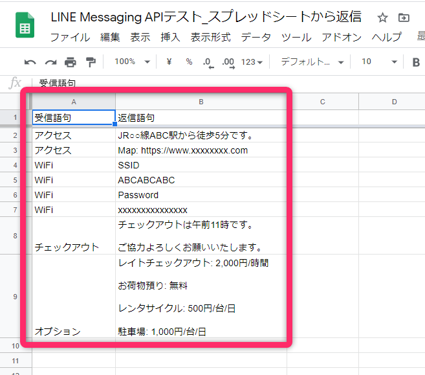Select cell containing SSID
This screenshot has width=425, height=375.
tap(201, 165)
